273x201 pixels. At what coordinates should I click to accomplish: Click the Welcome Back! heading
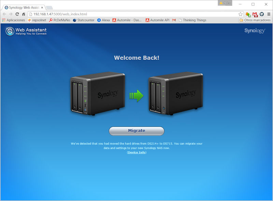(136, 58)
